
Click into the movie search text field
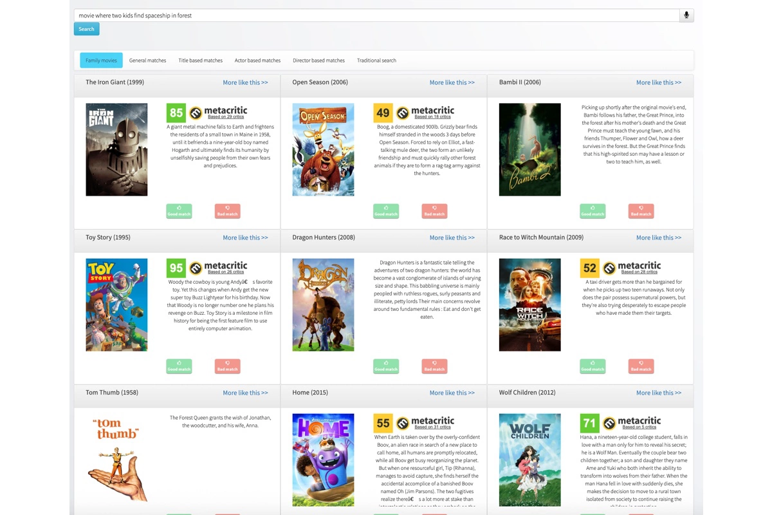coord(376,15)
